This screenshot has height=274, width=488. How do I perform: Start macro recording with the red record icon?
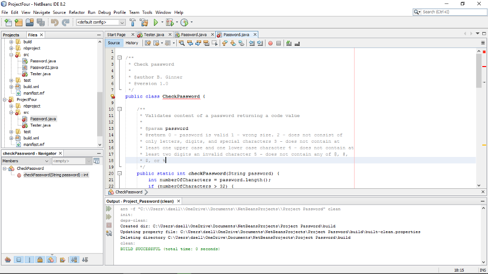coord(270,43)
